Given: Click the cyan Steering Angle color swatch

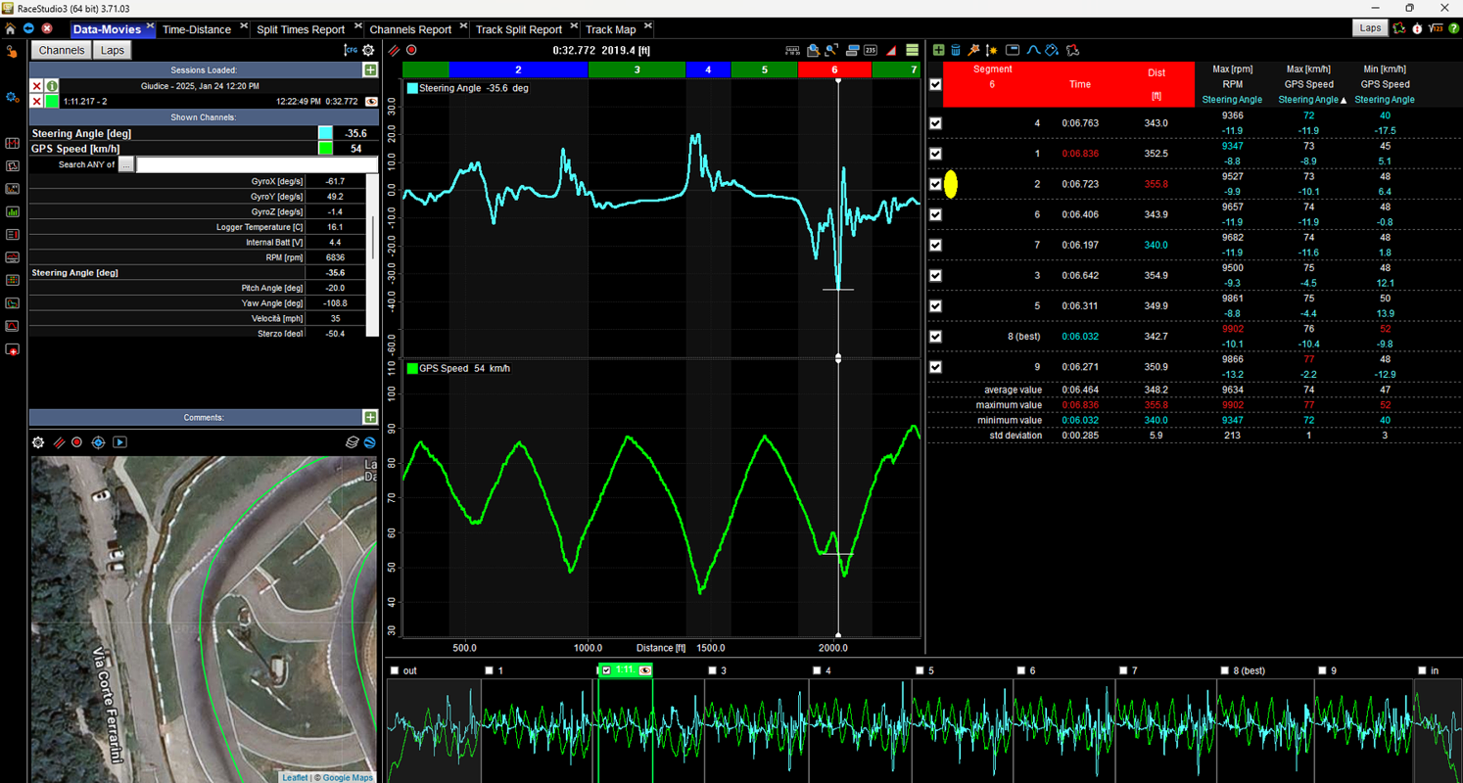Looking at the screenshot, I should pyautogui.click(x=325, y=133).
